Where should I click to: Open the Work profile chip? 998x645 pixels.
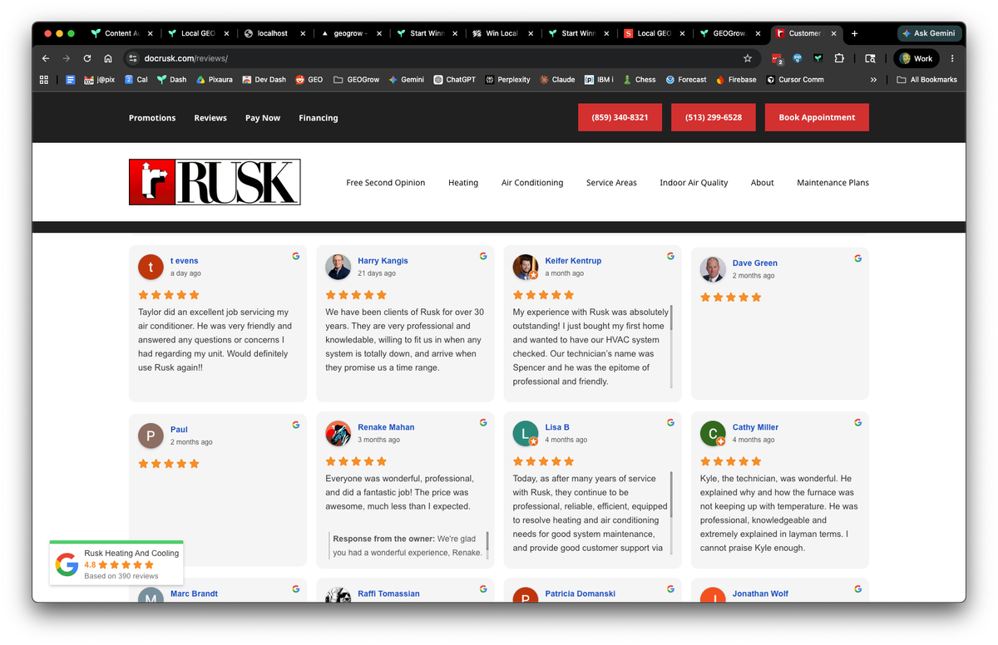(916, 59)
